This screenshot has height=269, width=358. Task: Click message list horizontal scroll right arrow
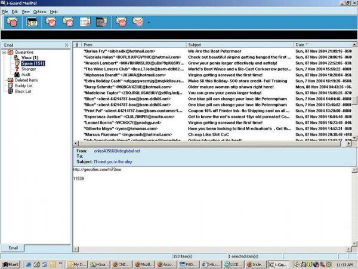tap(349, 143)
